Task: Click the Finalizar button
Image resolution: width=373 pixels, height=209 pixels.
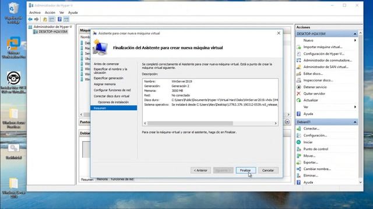Action: click(x=246, y=170)
